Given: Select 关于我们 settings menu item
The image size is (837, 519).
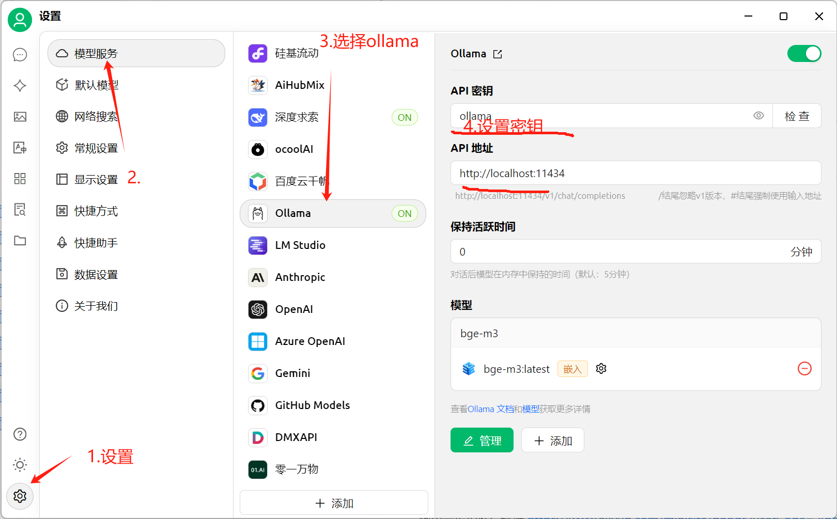Looking at the screenshot, I should 136,306.
